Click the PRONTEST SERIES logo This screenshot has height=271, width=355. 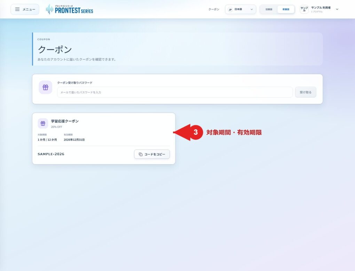click(x=70, y=9)
